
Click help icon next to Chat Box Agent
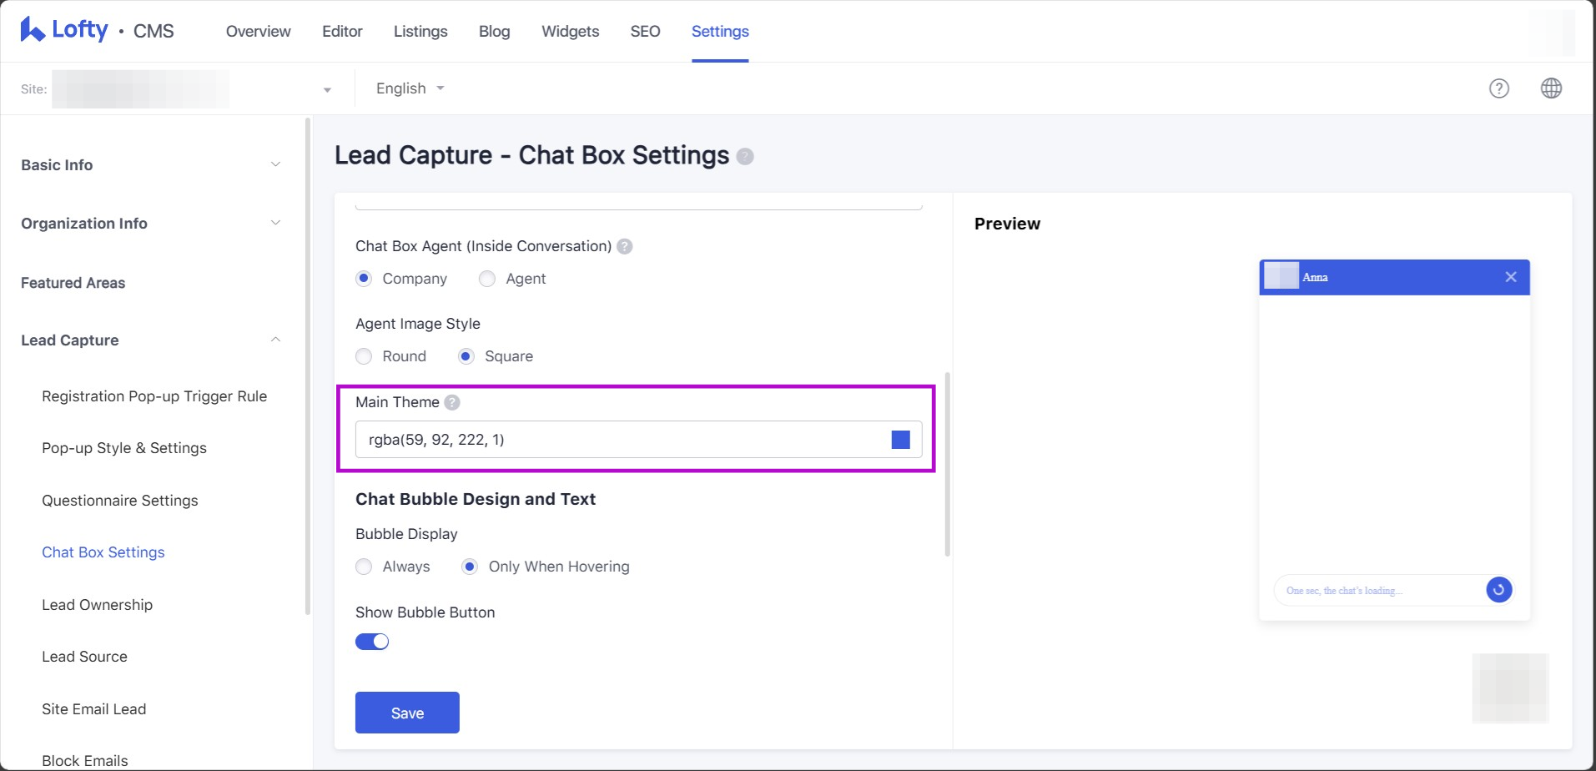624,246
